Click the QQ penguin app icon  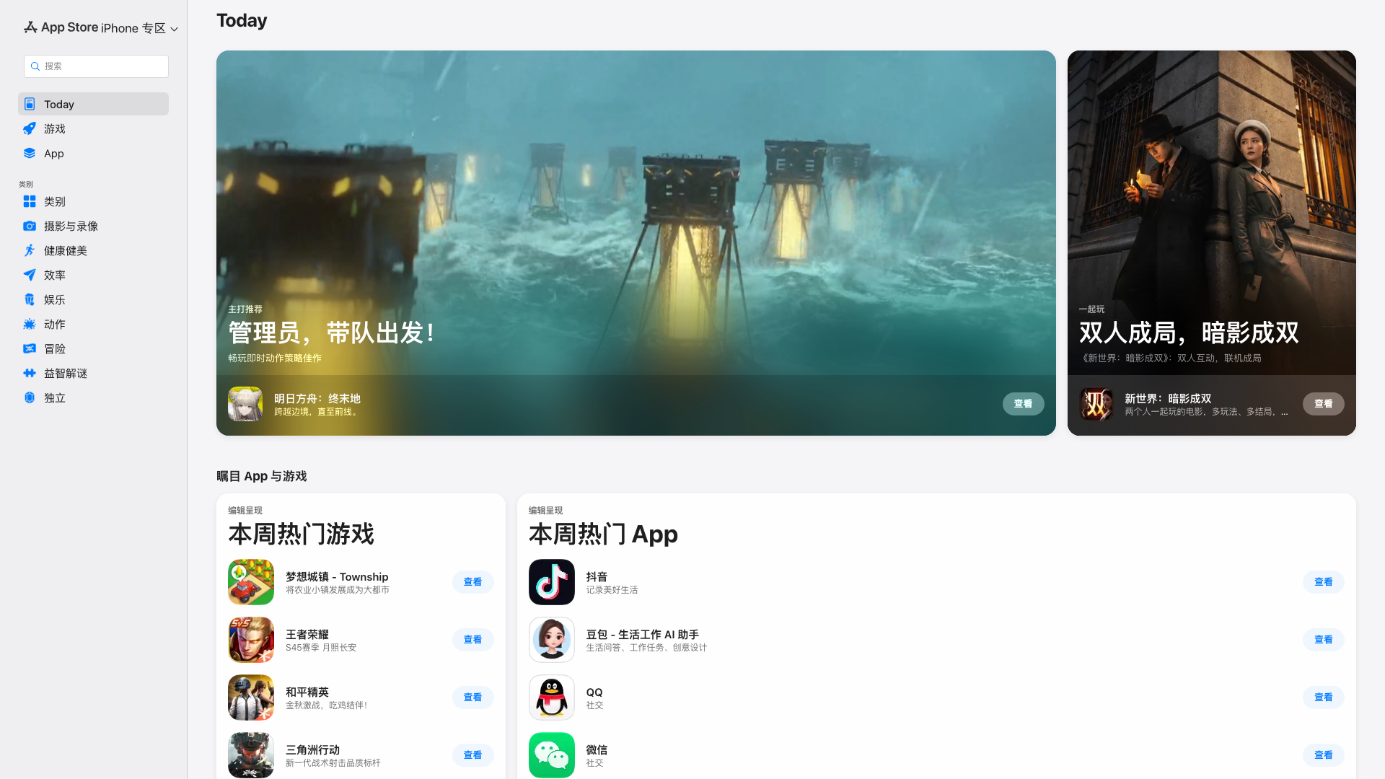pos(552,698)
